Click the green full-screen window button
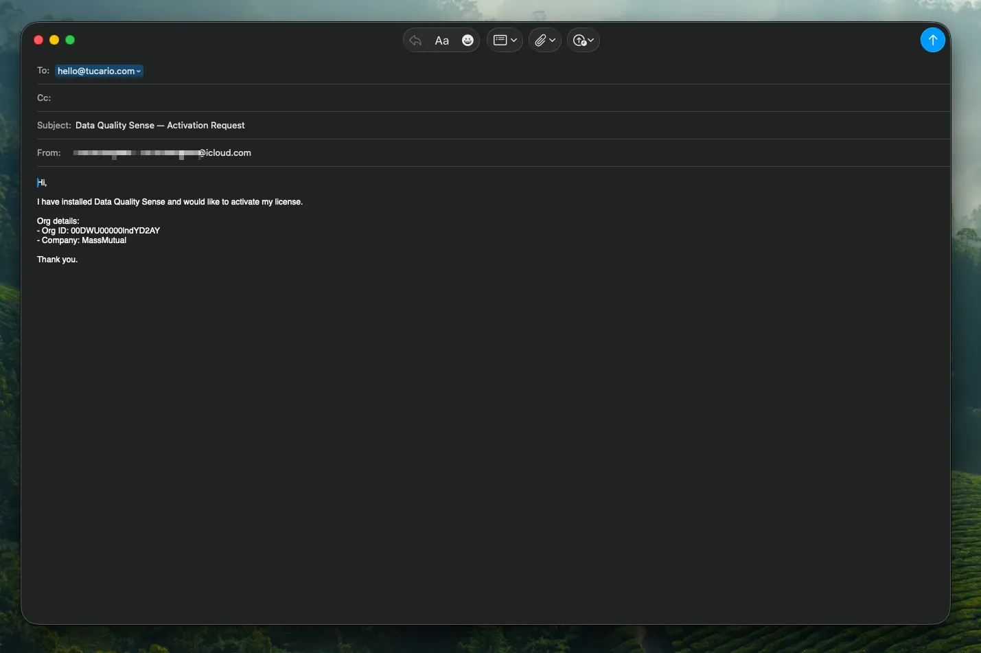 pyautogui.click(x=70, y=40)
